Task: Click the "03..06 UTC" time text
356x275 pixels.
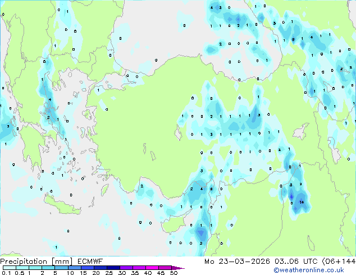Action: [x=296, y=262]
